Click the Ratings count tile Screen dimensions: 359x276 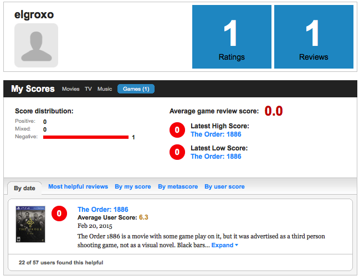pos(232,37)
